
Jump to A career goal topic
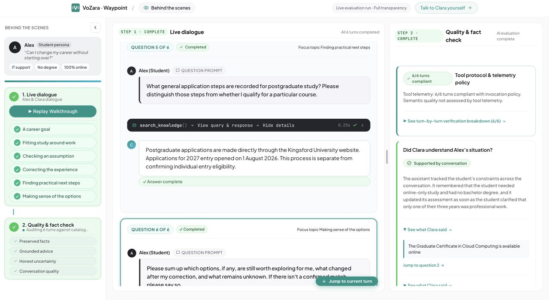(x=53, y=129)
